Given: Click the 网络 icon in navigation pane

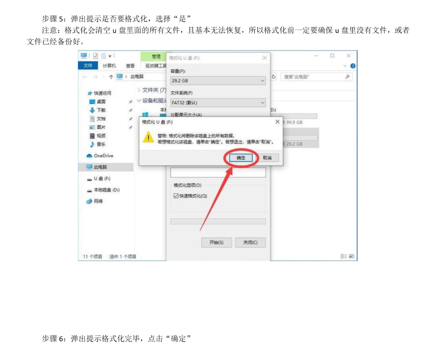Looking at the screenshot, I should pos(89,201).
